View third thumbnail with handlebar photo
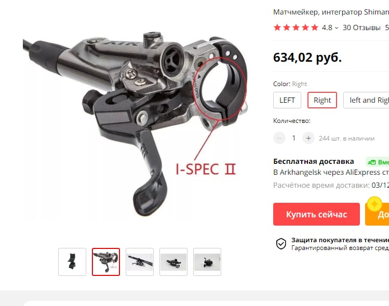Image resolution: width=389 pixels, height=306 pixels. click(140, 261)
